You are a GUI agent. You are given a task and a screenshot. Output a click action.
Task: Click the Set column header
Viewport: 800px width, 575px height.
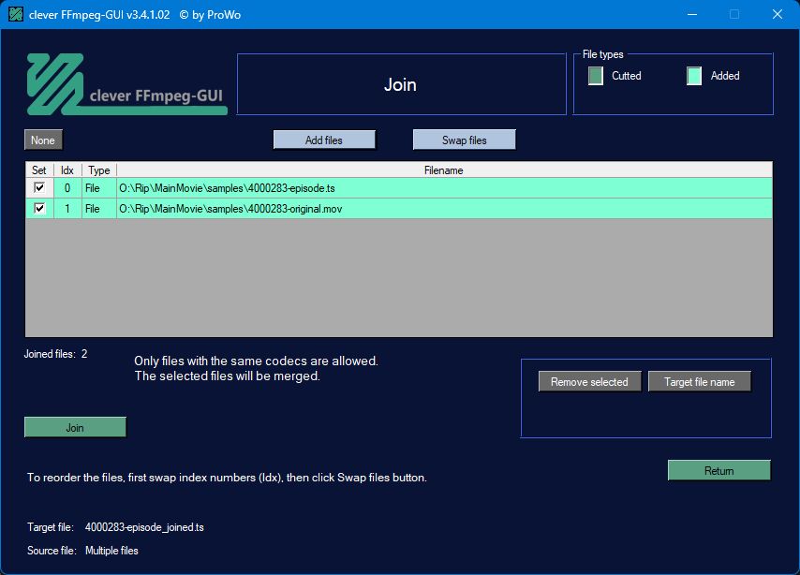point(39,170)
